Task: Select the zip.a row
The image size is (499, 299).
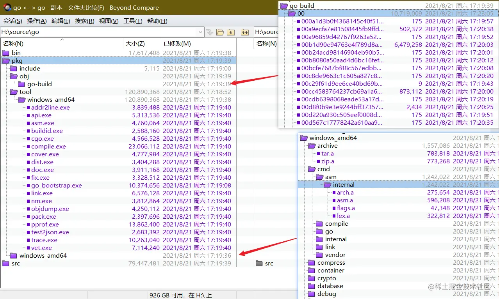Action: click(x=399, y=161)
